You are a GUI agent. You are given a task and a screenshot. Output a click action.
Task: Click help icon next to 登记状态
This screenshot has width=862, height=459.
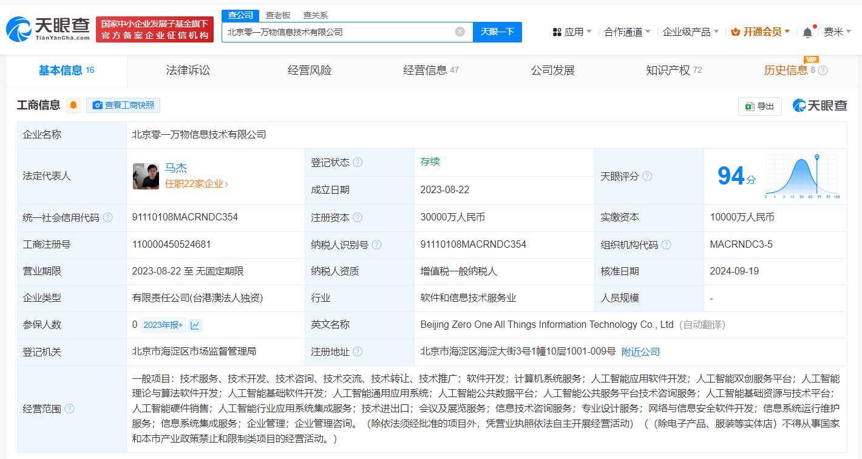click(358, 162)
